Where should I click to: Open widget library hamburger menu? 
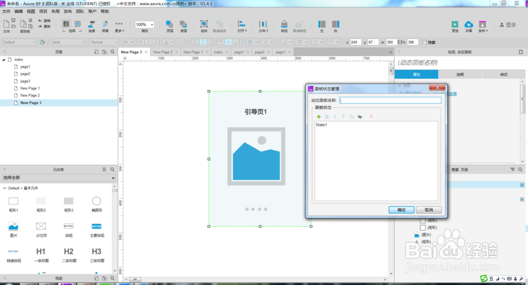105,169
